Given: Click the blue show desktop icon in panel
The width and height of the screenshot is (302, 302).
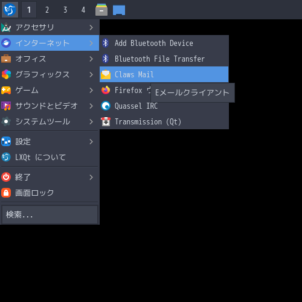Looking at the screenshot, I should (119, 10).
